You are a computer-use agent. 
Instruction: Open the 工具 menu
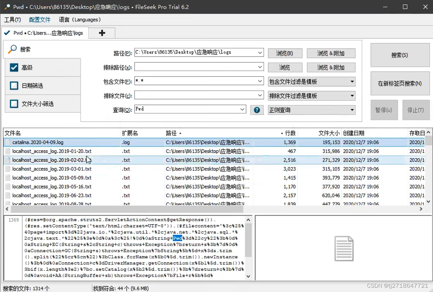(12, 20)
